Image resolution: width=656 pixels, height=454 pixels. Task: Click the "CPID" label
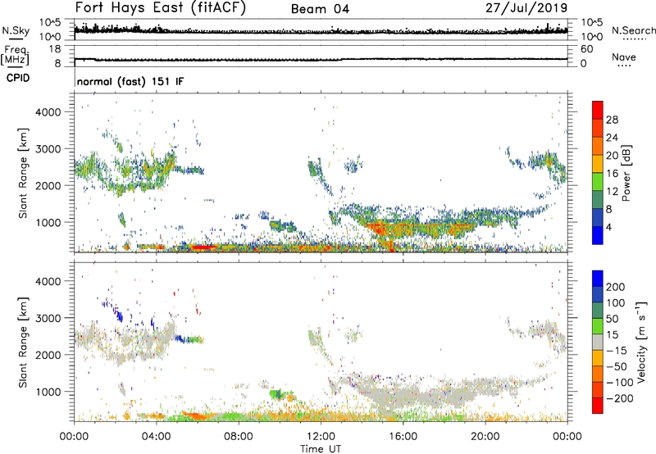[x=18, y=78]
